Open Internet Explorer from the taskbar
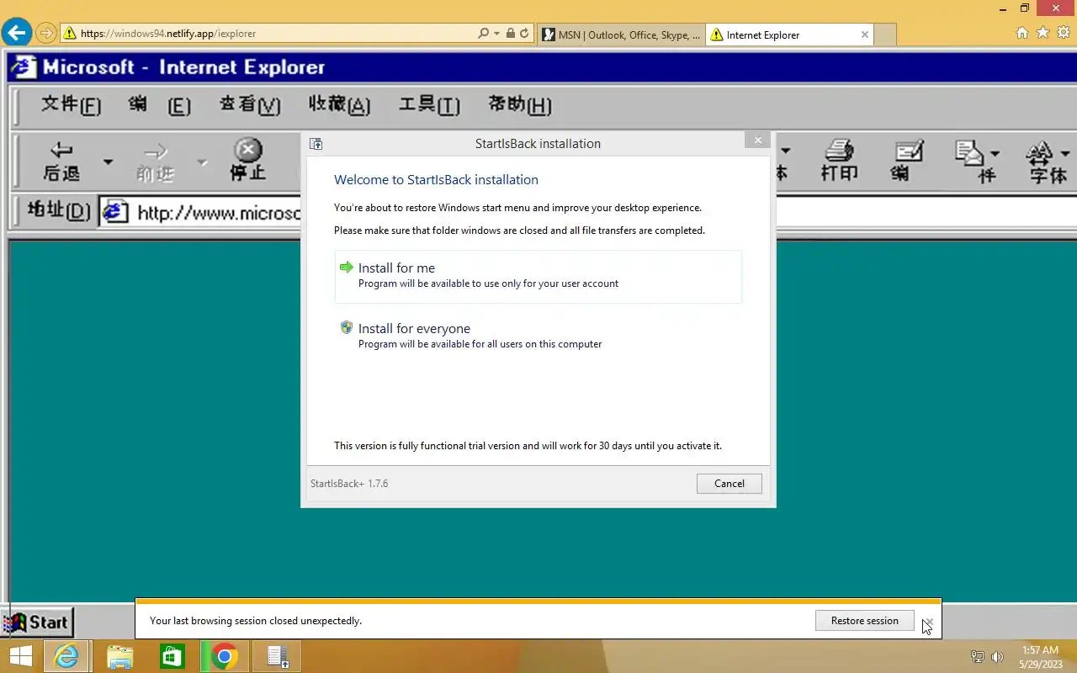The image size is (1077, 673). [x=66, y=656]
